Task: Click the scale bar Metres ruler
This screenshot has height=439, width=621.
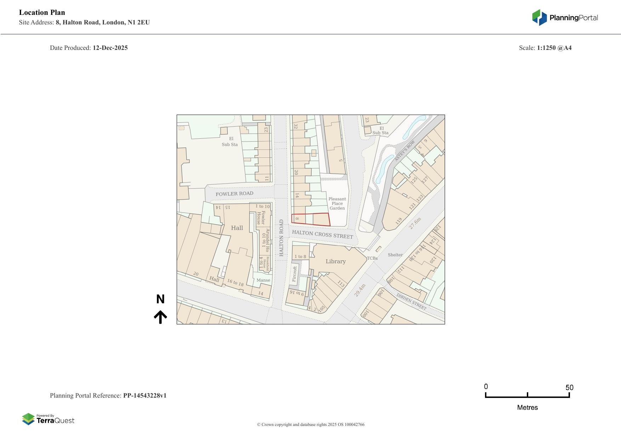Action: click(x=528, y=397)
